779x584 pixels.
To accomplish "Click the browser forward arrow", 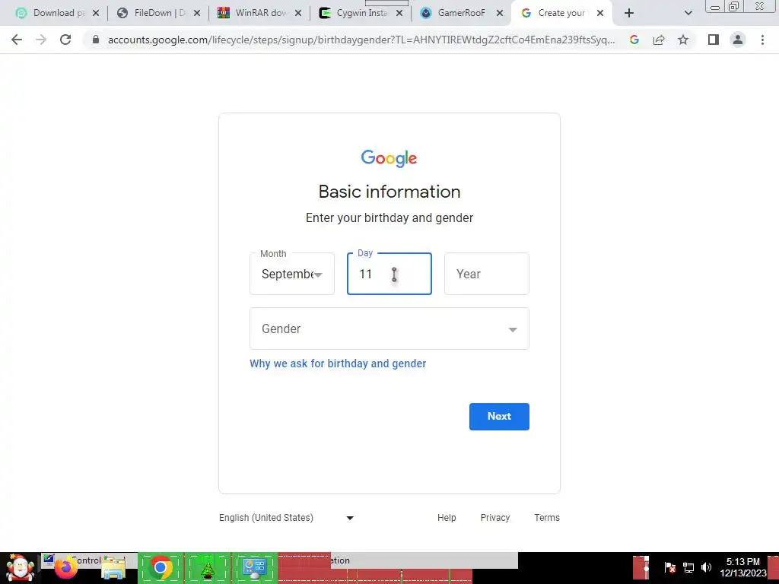I will pos(41,40).
